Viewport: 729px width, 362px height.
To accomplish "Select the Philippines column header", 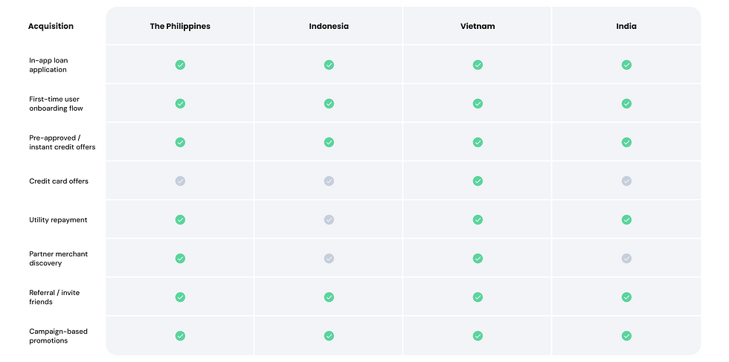I will coord(180,26).
